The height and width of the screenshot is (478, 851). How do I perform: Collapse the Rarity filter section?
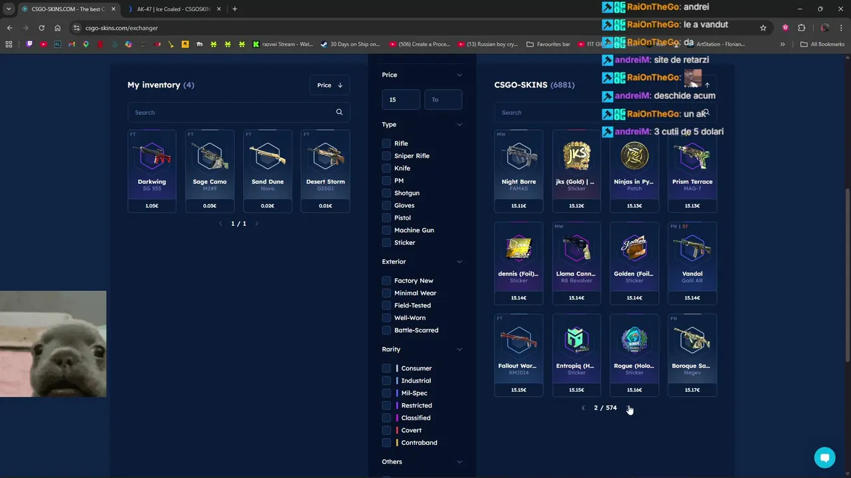[459, 349]
